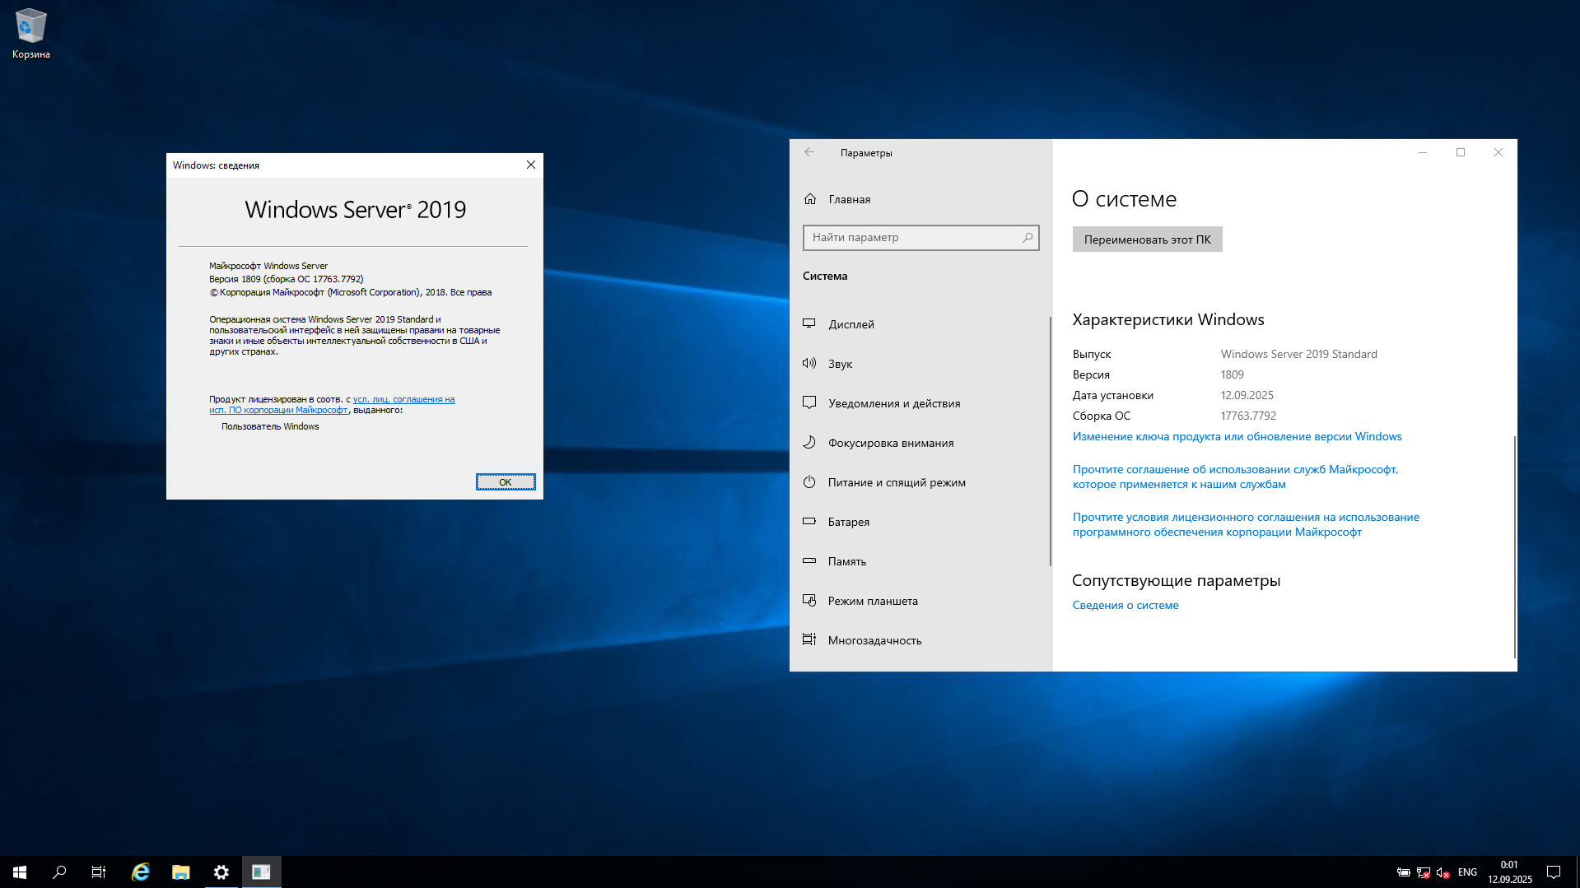Open taskbar search magnifier
The image size is (1580, 888).
point(59,872)
